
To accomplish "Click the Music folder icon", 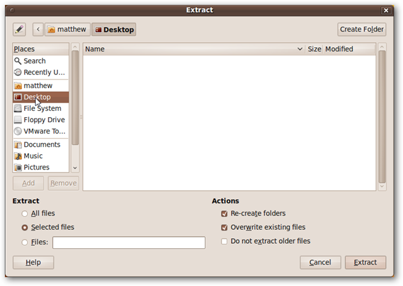I will click(18, 156).
